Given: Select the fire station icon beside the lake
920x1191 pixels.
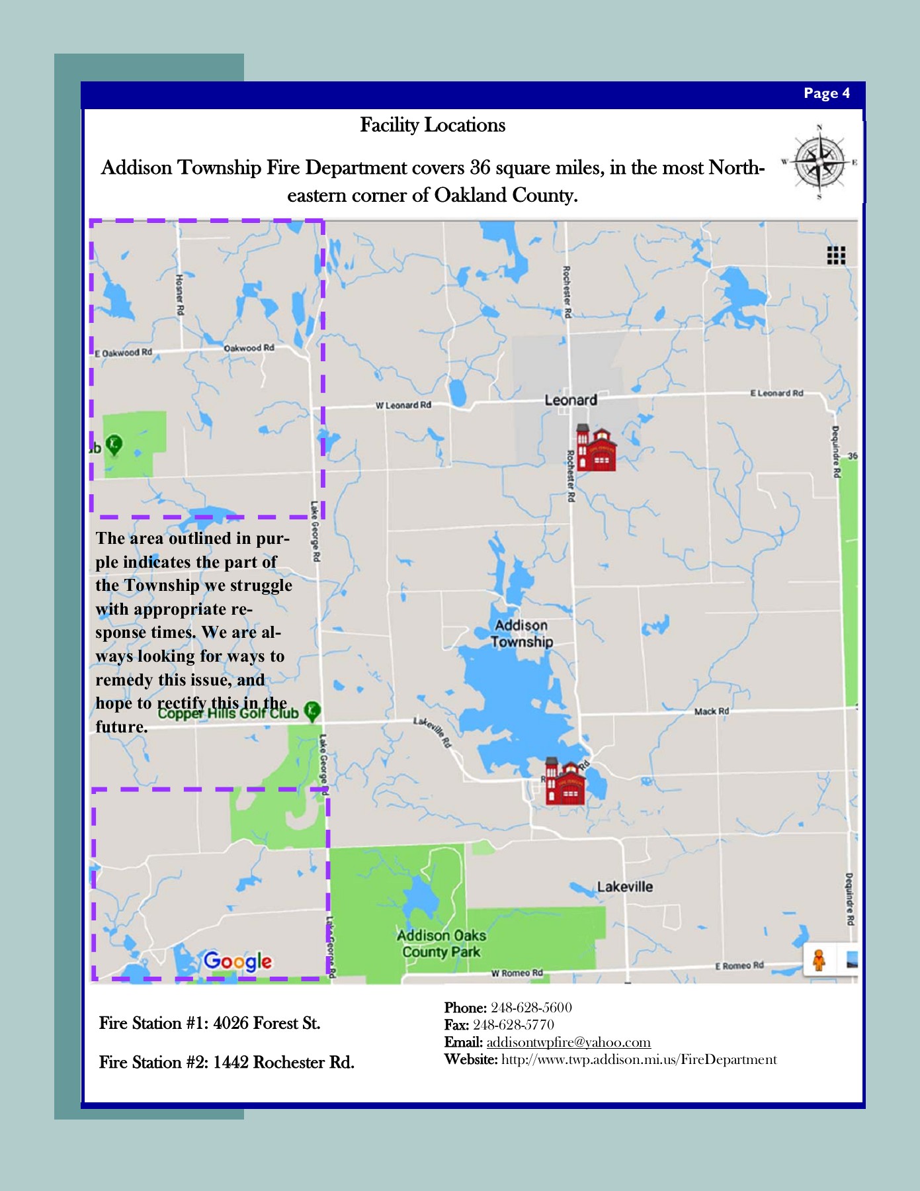Looking at the screenshot, I should [x=565, y=781].
